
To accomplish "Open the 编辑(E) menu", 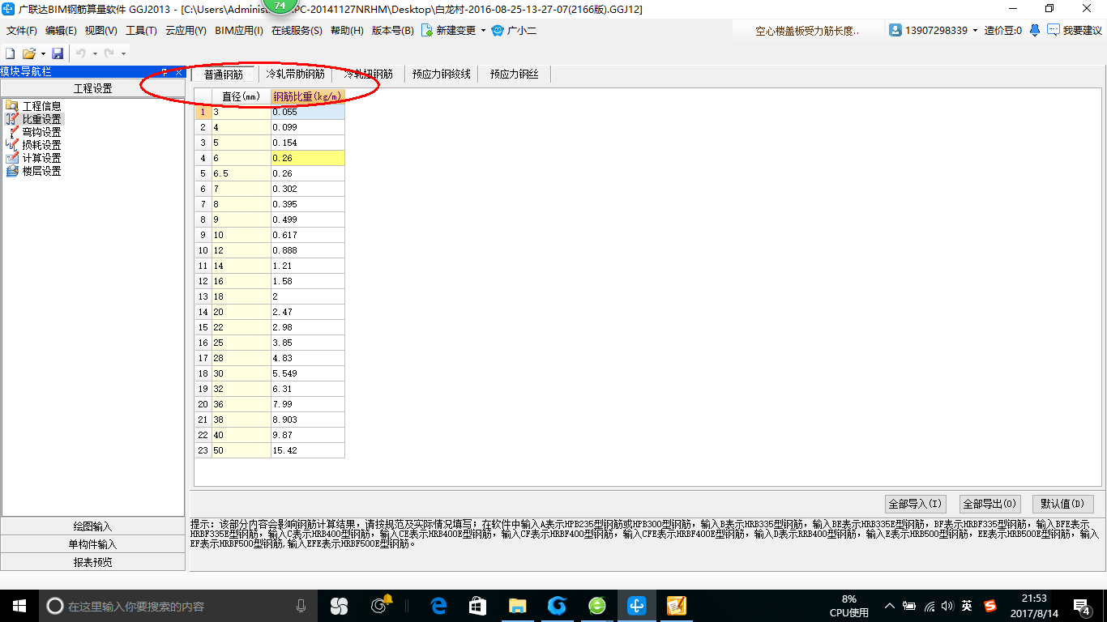I will point(61,31).
